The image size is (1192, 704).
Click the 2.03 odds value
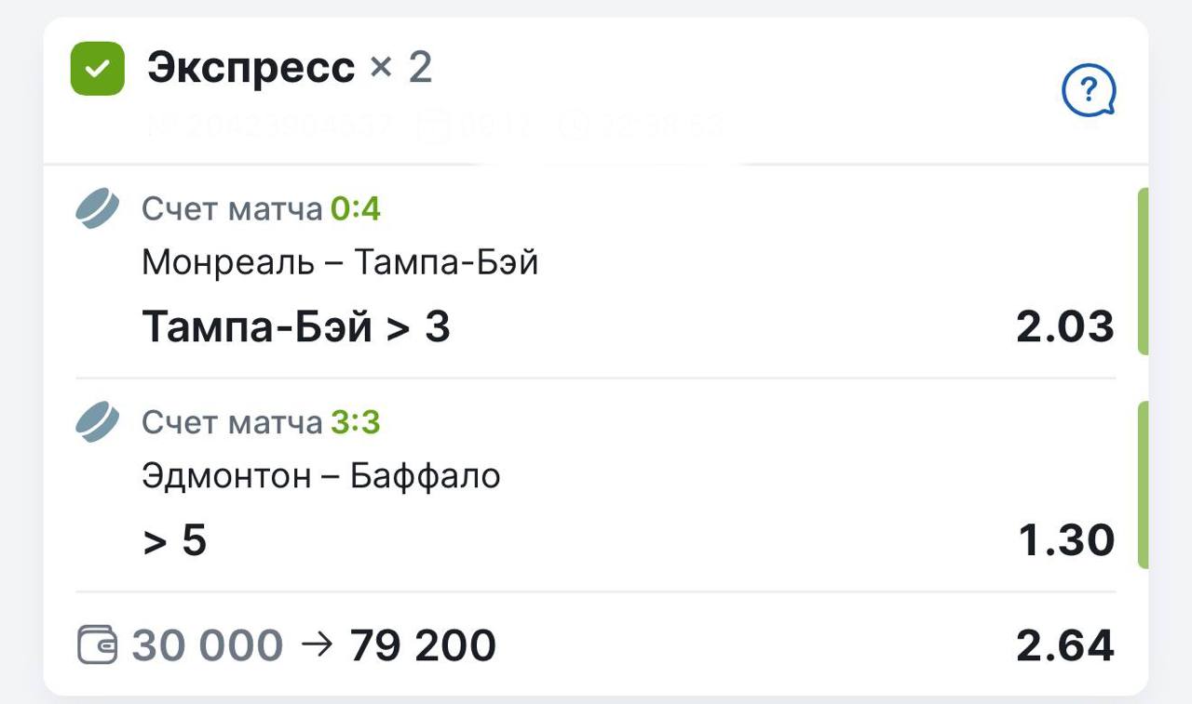pos(1065,327)
